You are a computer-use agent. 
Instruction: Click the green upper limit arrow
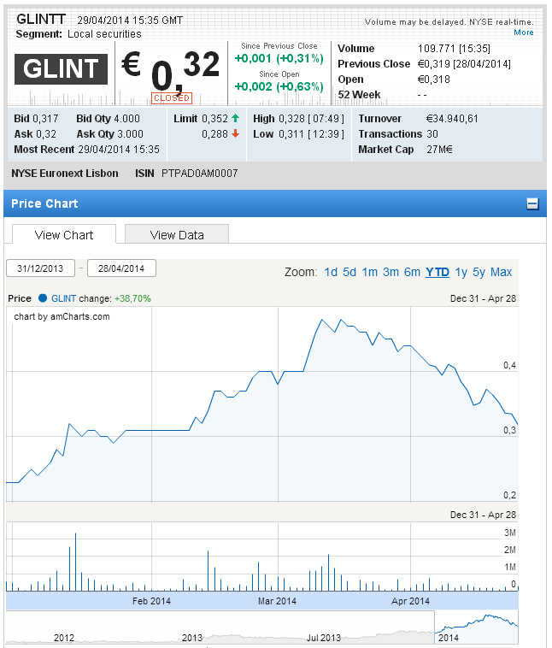pyautogui.click(x=236, y=118)
